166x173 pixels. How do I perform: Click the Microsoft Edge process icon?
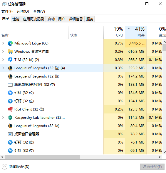click(10, 43)
